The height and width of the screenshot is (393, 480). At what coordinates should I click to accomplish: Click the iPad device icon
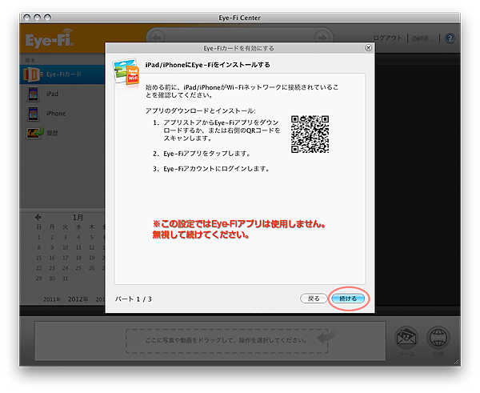(x=33, y=94)
